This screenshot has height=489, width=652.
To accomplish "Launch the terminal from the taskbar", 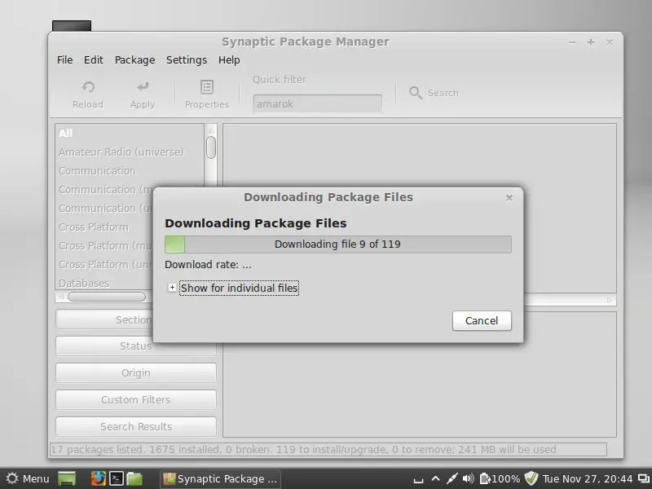I will point(117,478).
